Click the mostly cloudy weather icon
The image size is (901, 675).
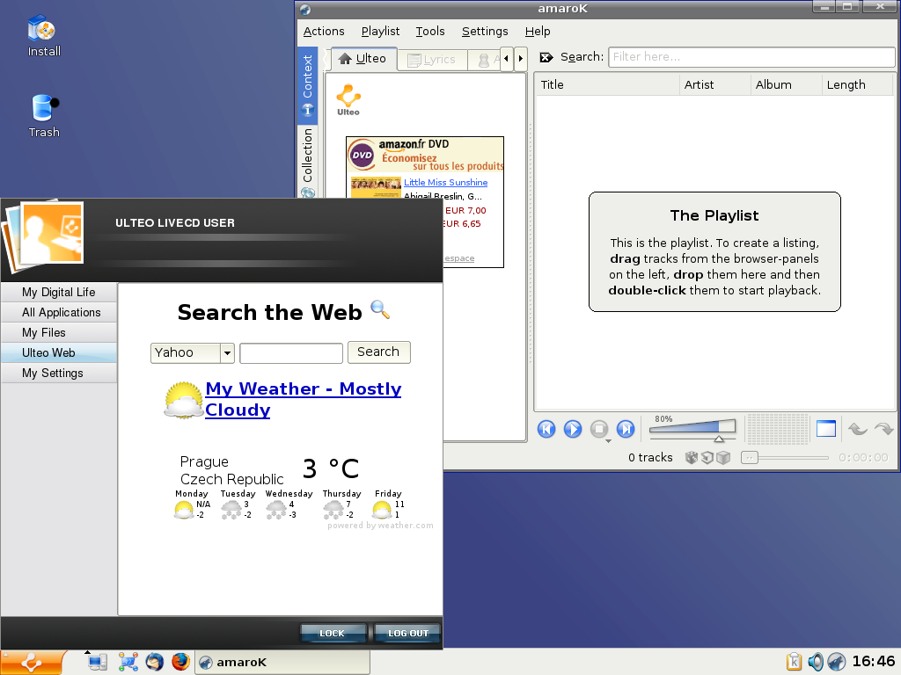183,400
